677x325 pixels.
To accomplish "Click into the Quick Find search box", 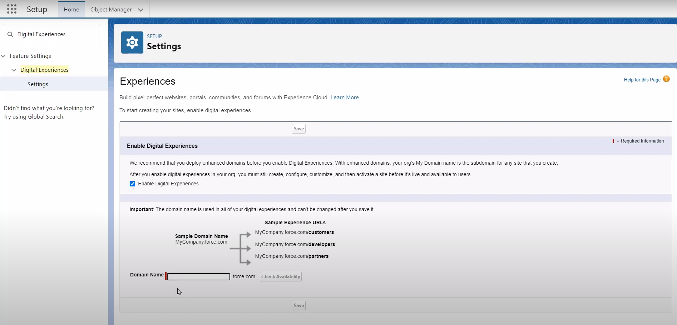I will [55, 34].
